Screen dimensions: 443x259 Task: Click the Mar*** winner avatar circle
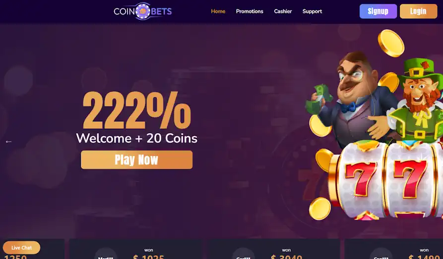click(106, 254)
